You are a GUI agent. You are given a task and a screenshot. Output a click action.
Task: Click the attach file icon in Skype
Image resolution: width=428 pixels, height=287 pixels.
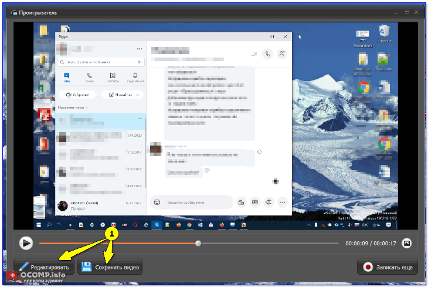coord(240,202)
